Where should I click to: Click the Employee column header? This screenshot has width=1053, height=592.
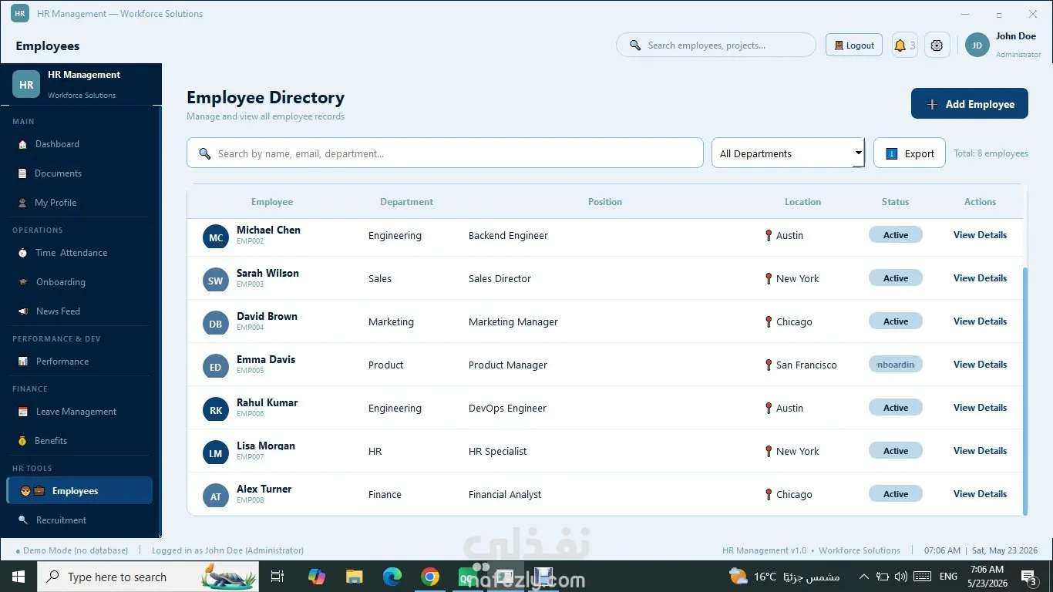[272, 202]
